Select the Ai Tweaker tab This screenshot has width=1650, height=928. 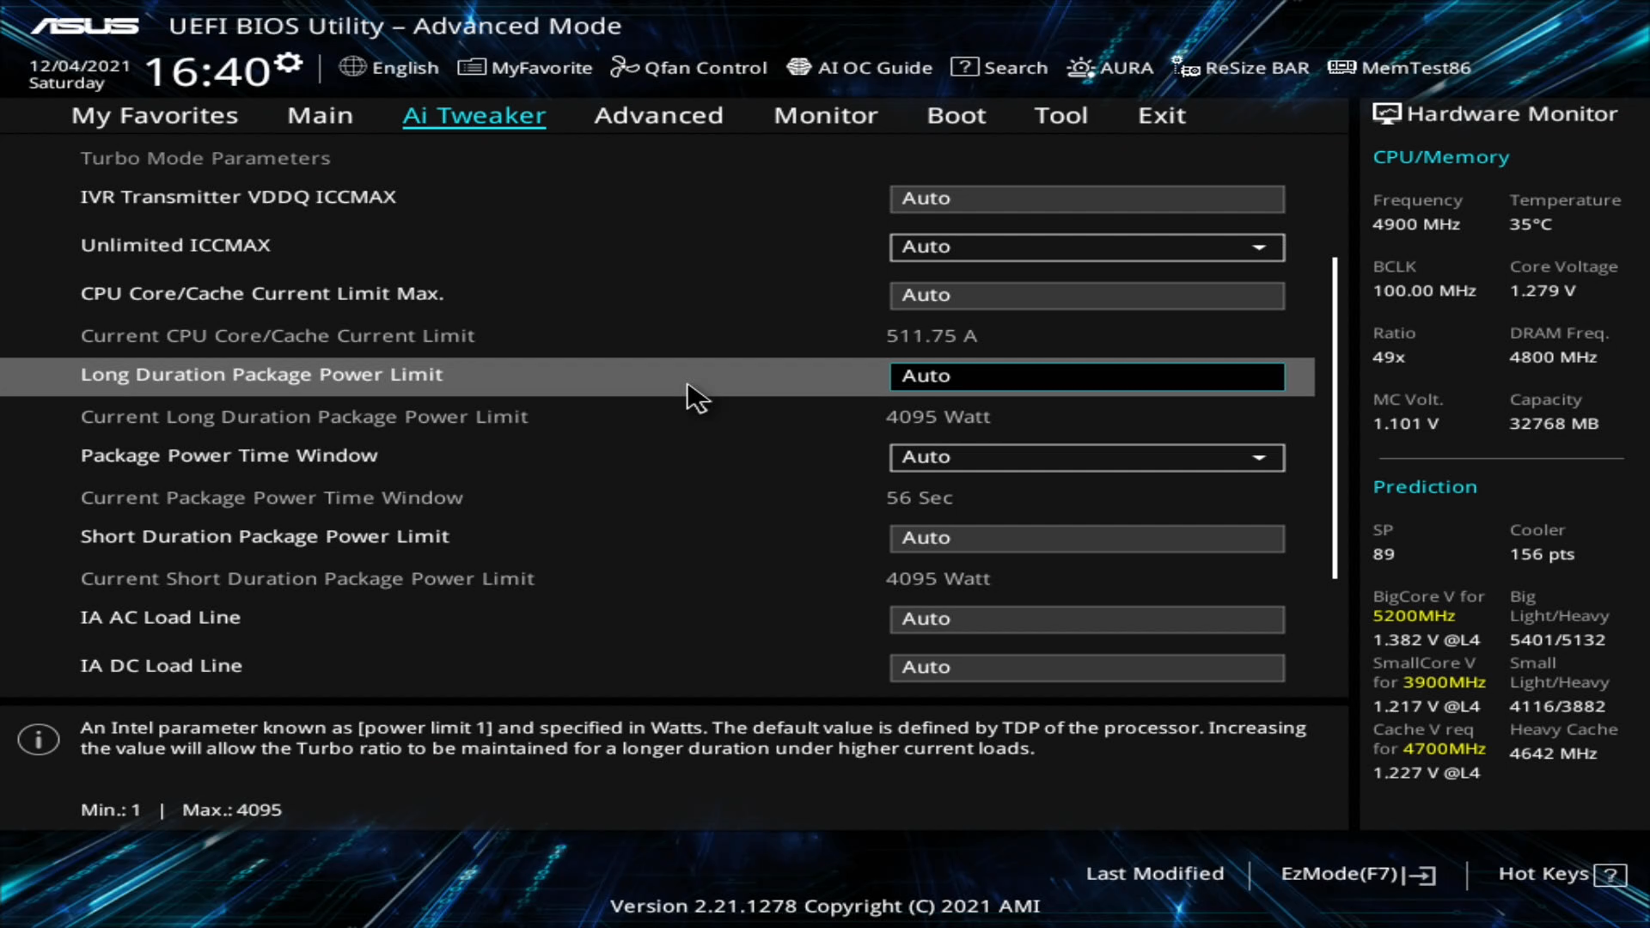click(x=474, y=116)
